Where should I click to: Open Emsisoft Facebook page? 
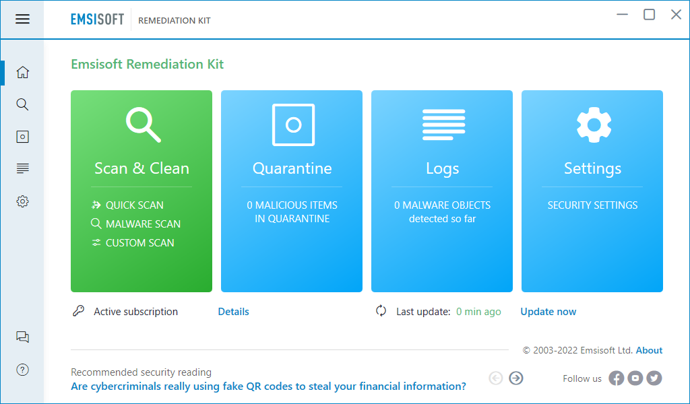click(x=616, y=378)
